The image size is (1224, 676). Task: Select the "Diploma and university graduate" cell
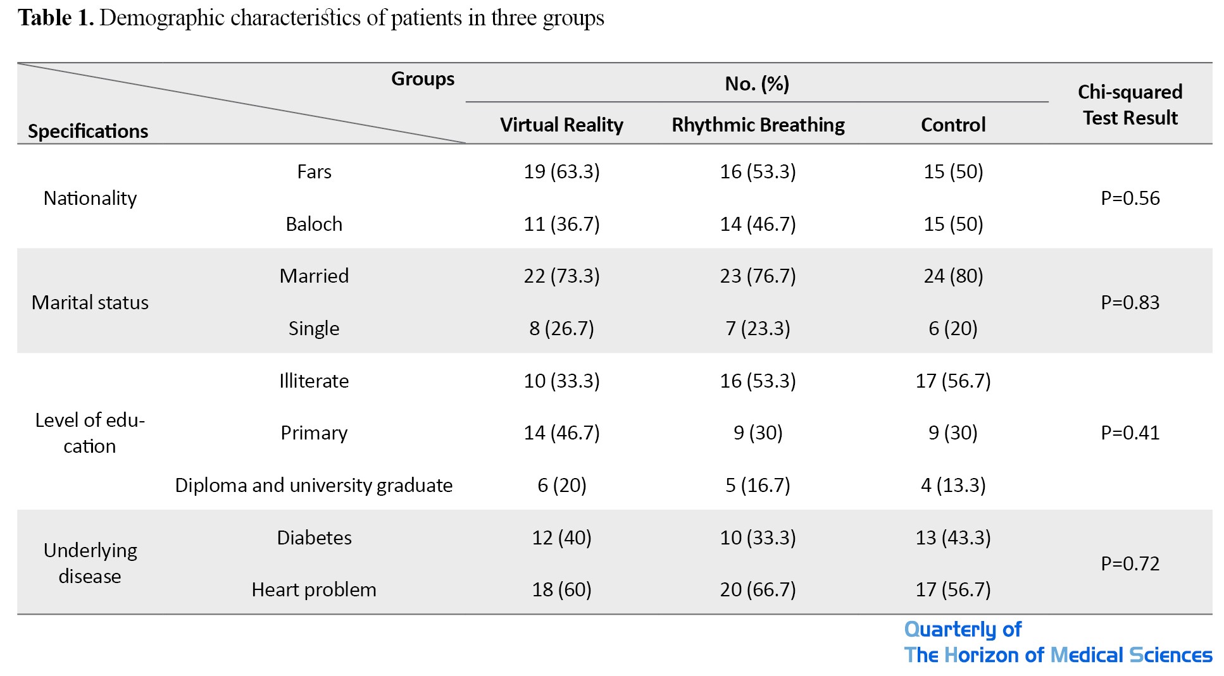click(x=314, y=485)
